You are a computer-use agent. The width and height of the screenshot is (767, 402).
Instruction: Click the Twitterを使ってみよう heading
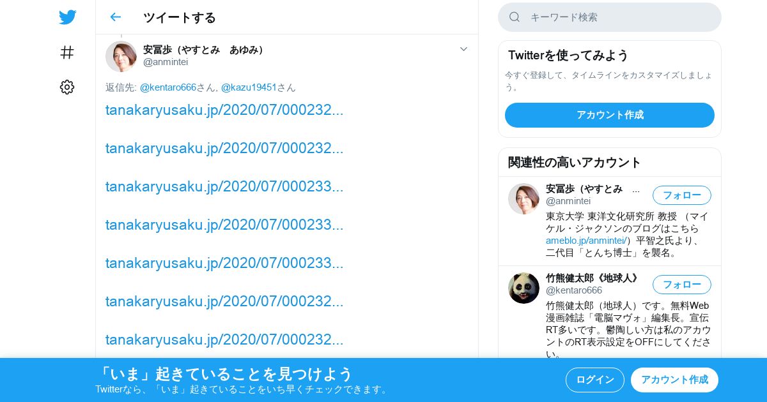click(x=569, y=56)
